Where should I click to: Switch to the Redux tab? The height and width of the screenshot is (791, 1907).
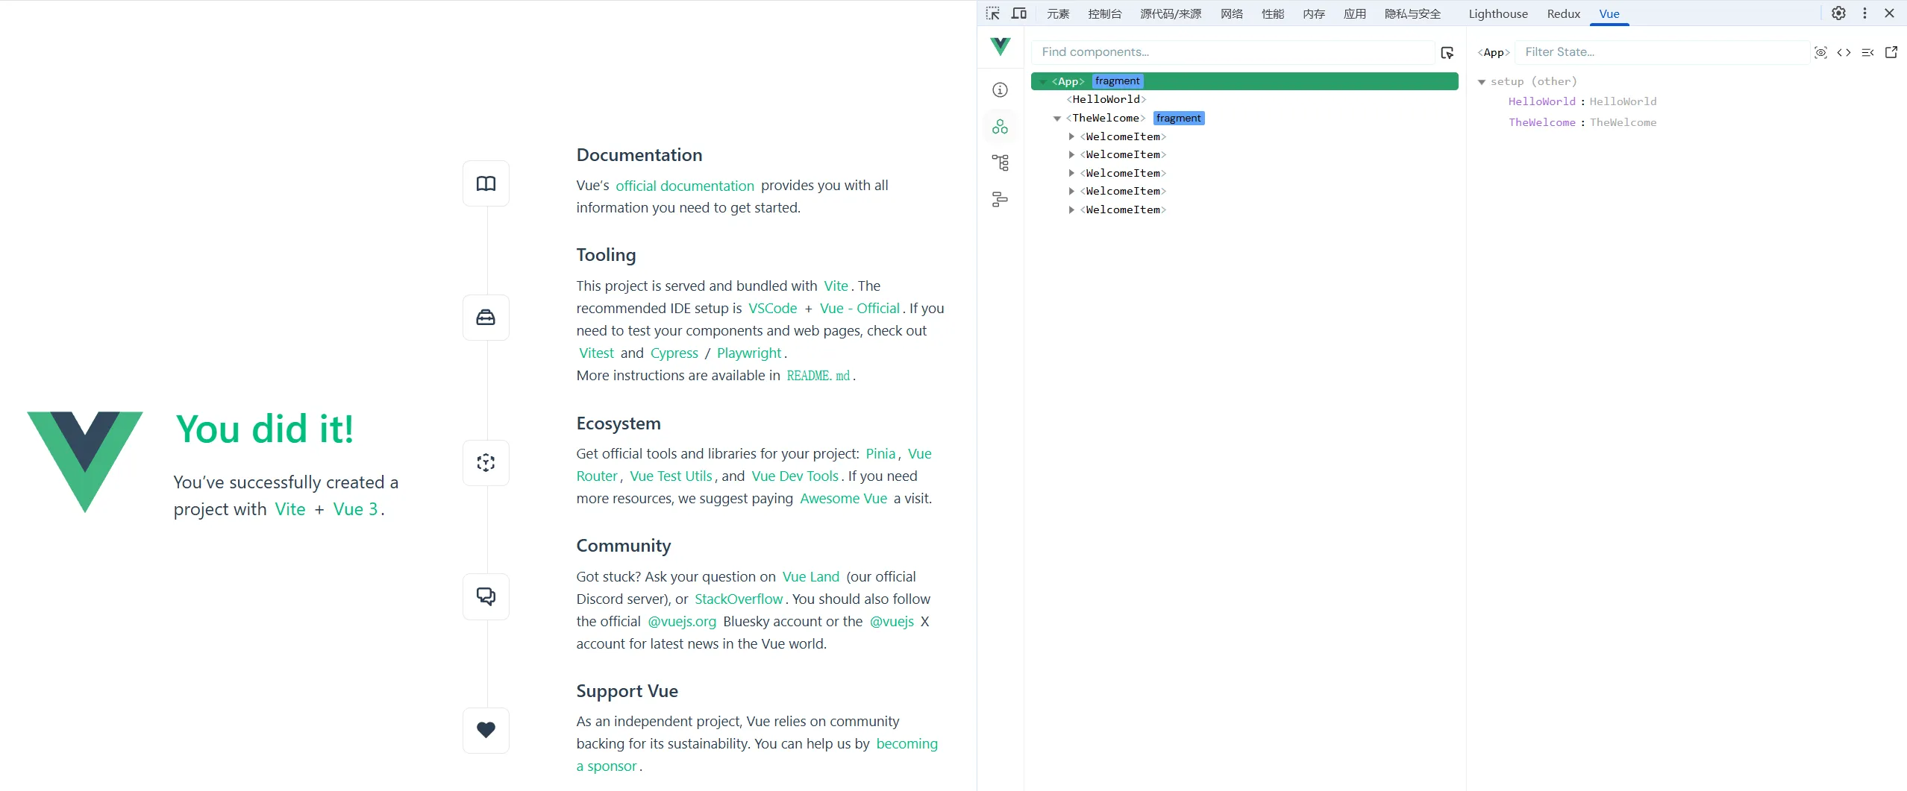click(1563, 13)
